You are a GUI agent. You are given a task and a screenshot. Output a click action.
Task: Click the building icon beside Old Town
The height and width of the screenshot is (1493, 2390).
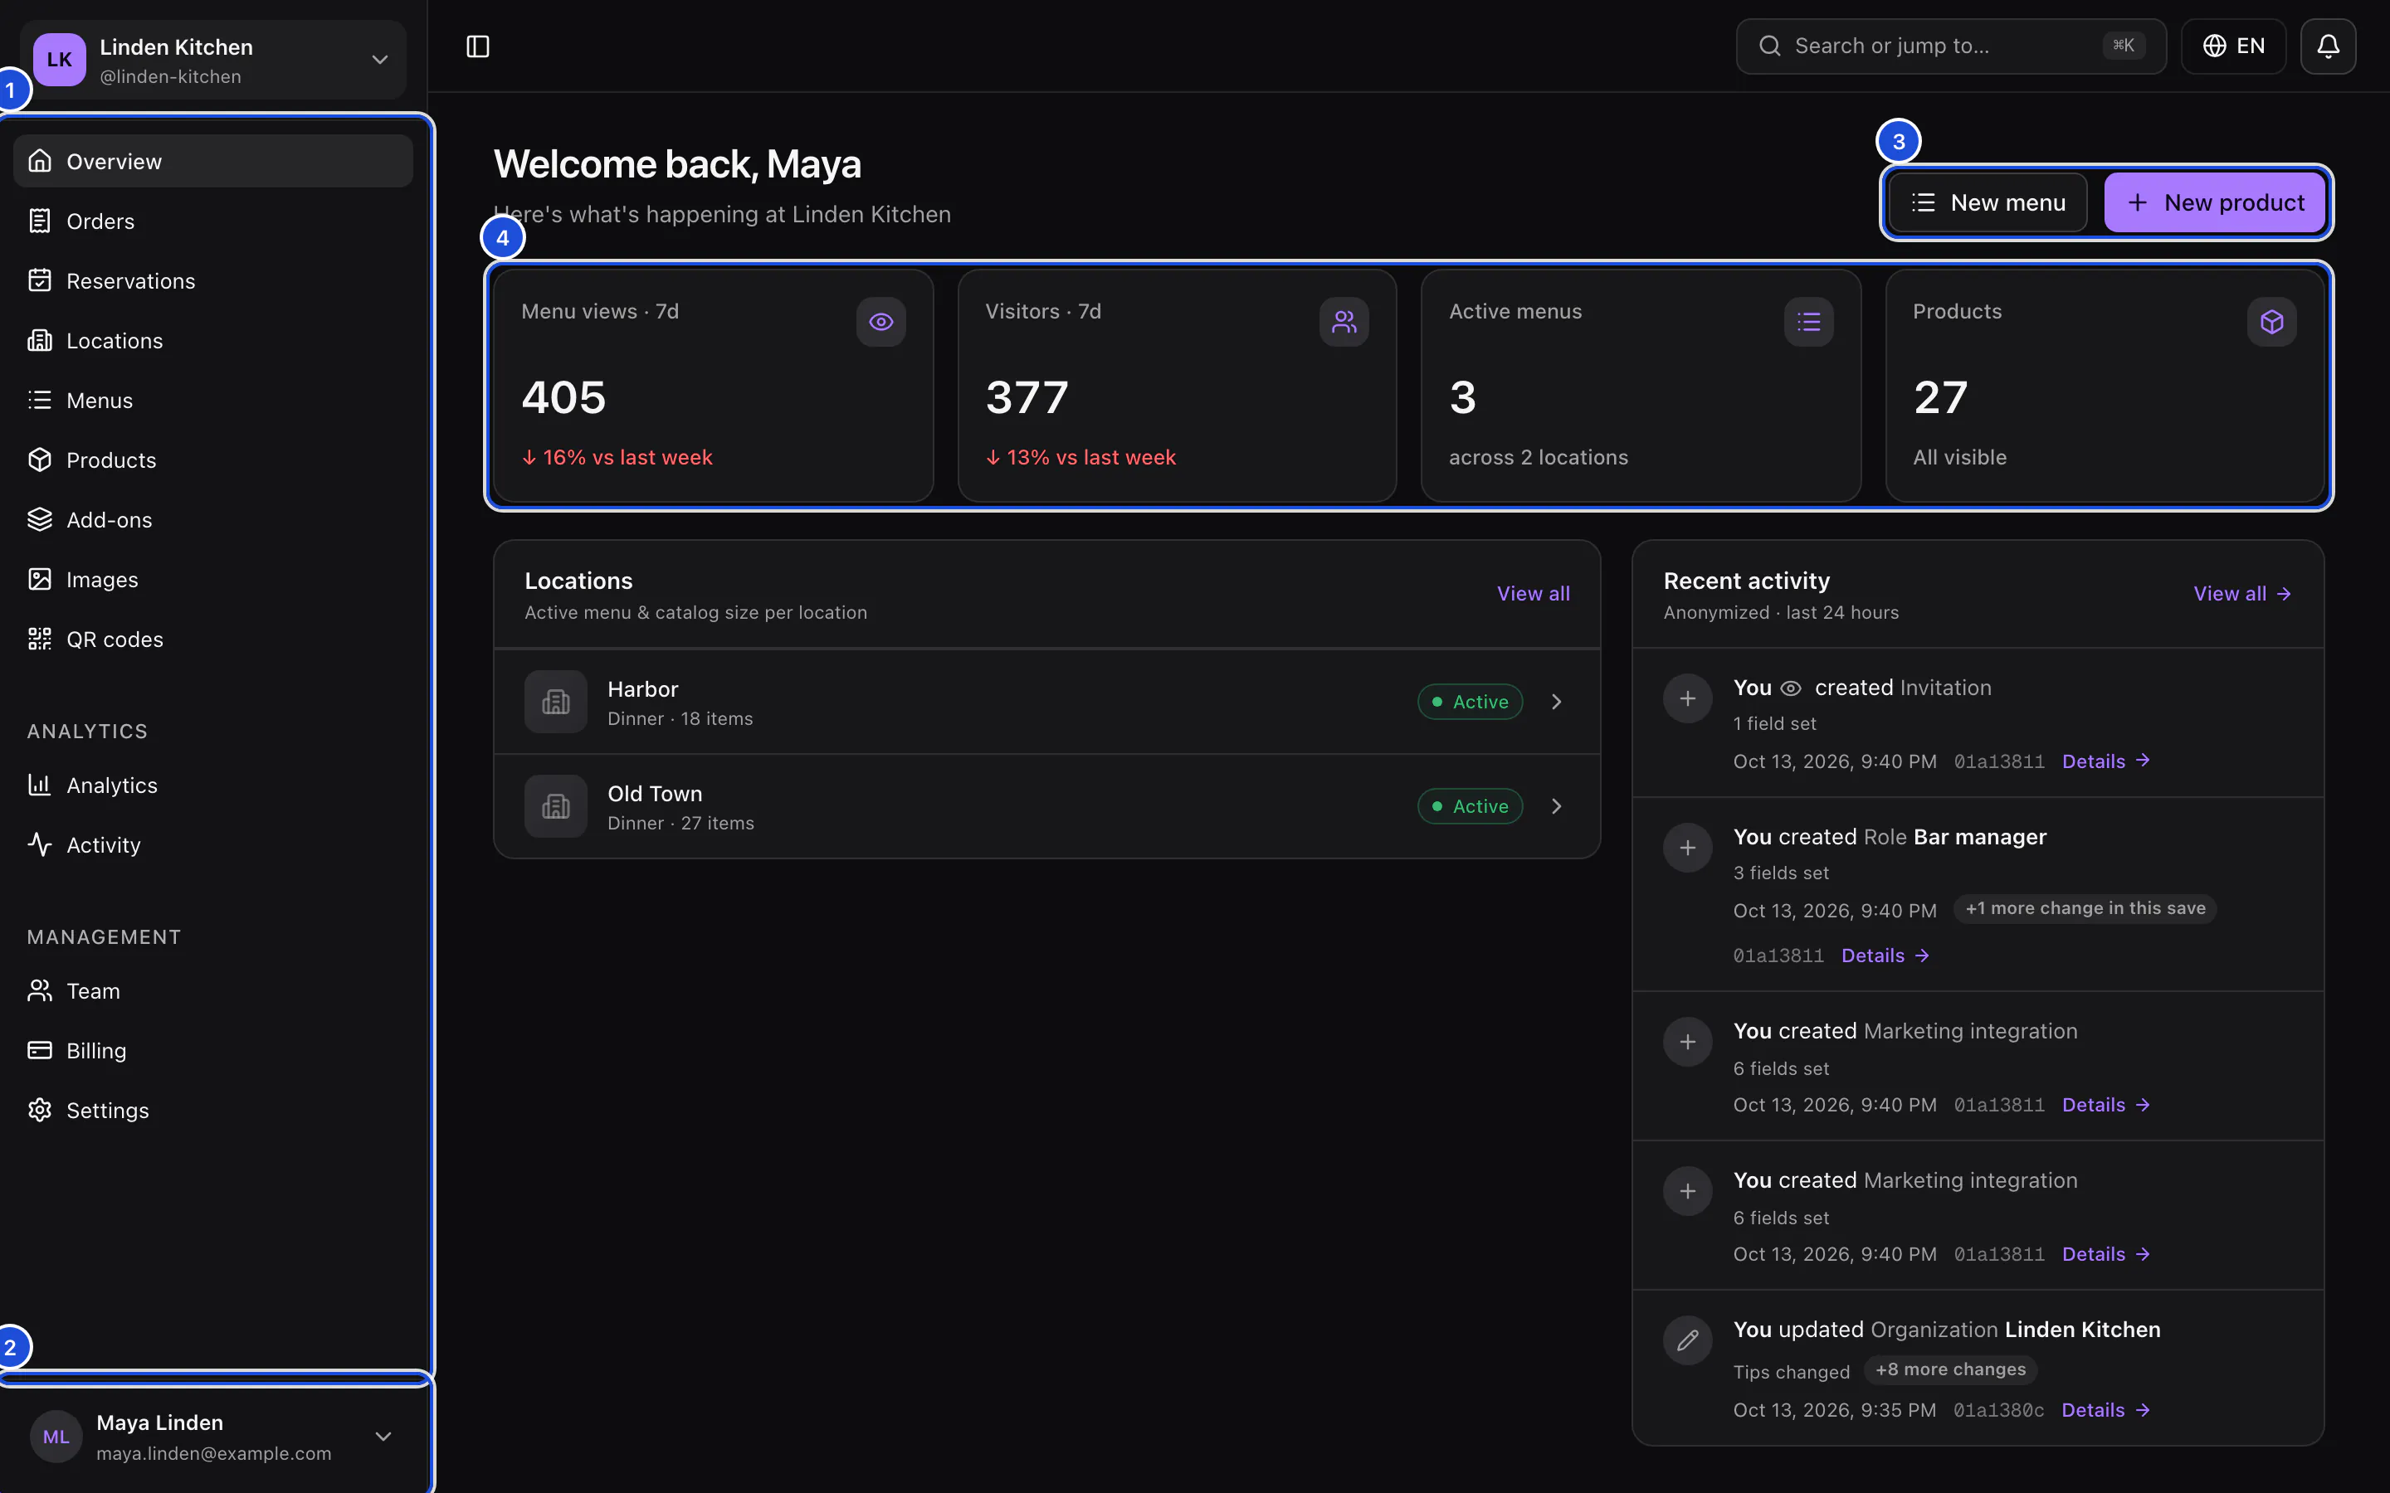[556, 807]
